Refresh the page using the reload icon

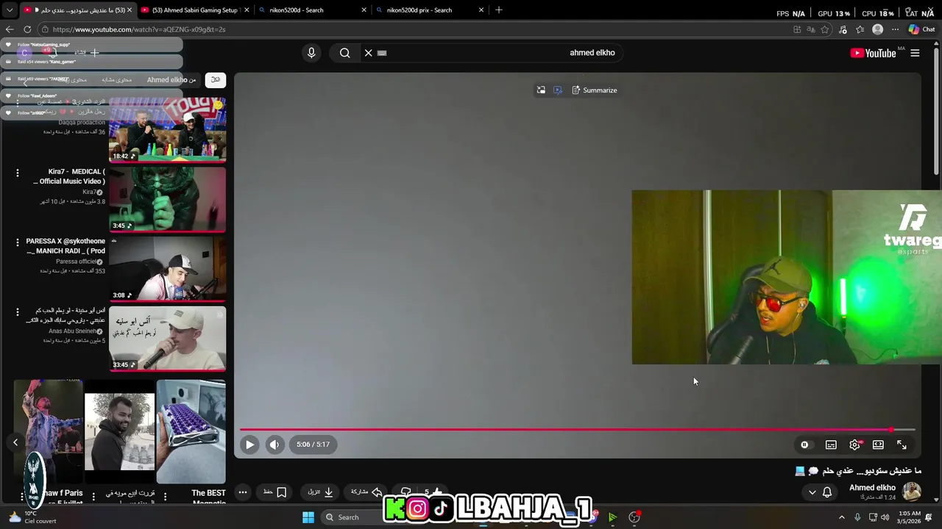[27, 29]
